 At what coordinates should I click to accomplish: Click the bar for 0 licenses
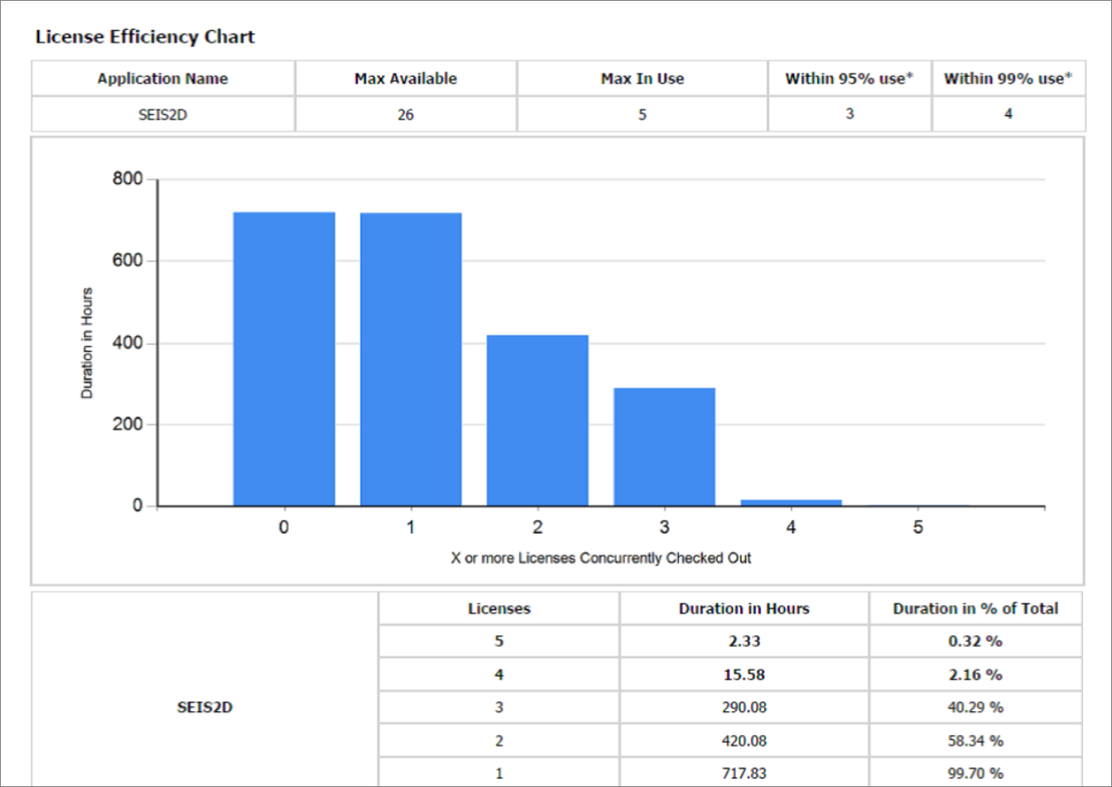pyautogui.click(x=284, y=359)
